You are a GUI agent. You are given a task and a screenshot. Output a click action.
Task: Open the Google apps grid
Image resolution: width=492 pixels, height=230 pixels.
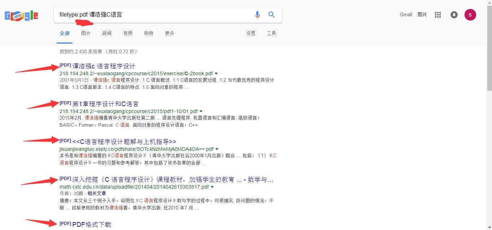438,15
